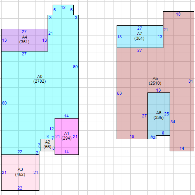Select the light blue A7 (351) rectangle
Image resolution: width=195 pixels, height=195 pixels.
click(140, 37)
